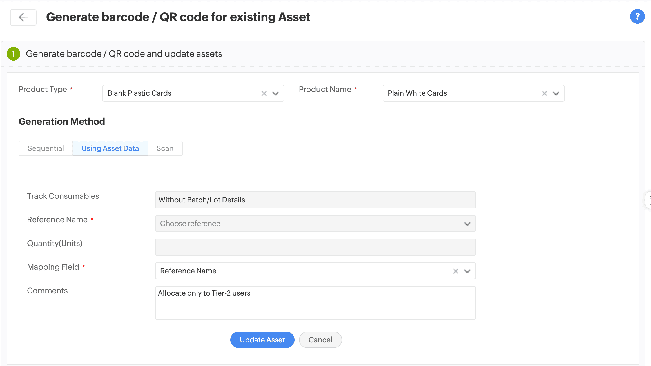Screen dimensions: 651x366
Task: Switch to the Sequential generation method
Action: pos(46,148)
